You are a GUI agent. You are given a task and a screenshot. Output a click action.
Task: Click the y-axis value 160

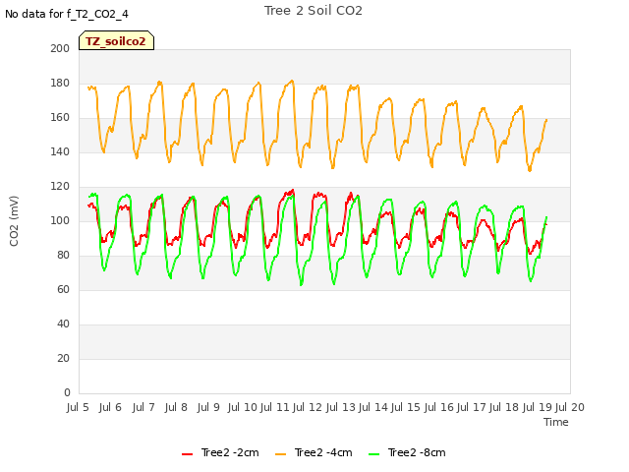[60, 118]
